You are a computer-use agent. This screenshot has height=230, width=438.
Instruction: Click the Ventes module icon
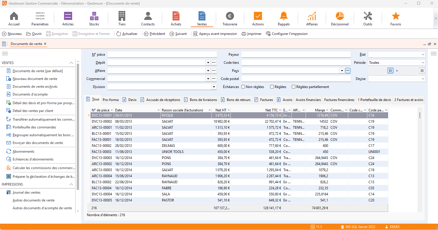(202, 19)
